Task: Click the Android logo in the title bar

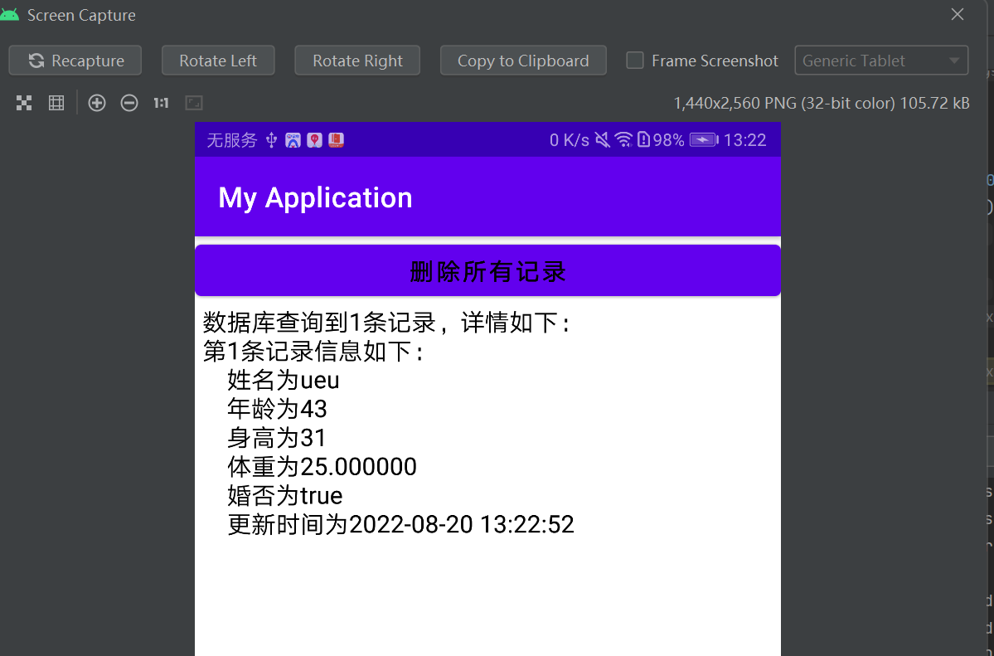Action: (9, 14)
